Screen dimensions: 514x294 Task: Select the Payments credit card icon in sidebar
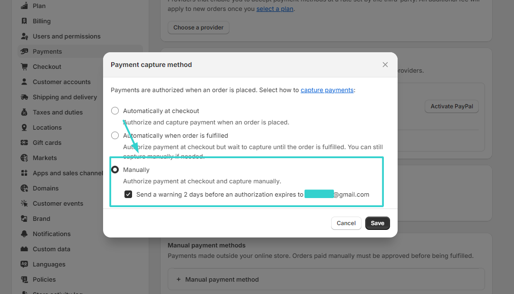23,51
